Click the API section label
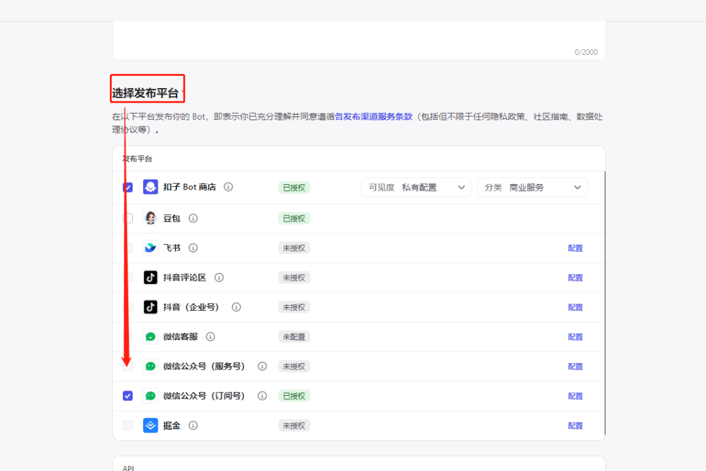Viewport: 706px width, 471px height. click(128, 468)
